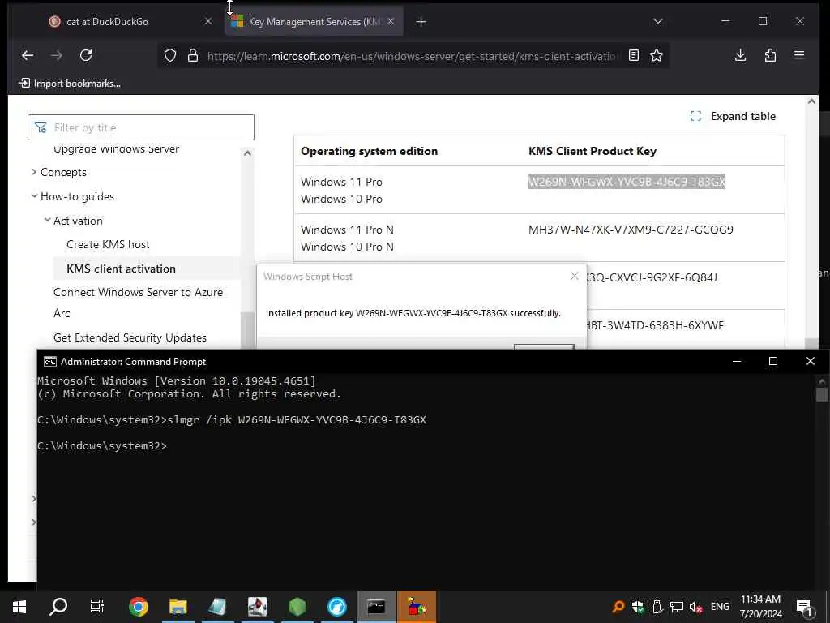Open a new browser tab

coord(421,22)
